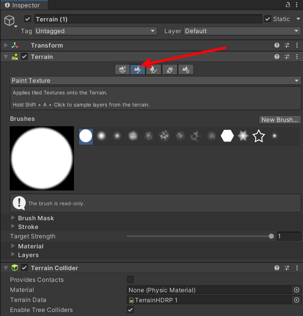Open Terrain Collider more options
Image resolution: width=303 pixels, height=316 pixels.
(297, 268)
